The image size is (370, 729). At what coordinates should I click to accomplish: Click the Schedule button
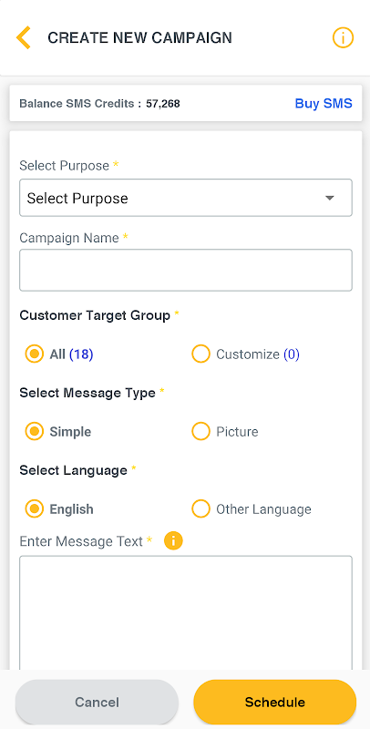pos(274,702)
